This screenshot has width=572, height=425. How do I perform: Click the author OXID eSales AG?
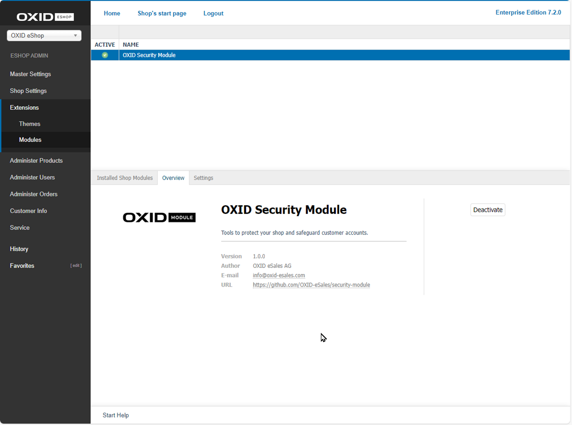pyautogui.click(x=272, y=266)
